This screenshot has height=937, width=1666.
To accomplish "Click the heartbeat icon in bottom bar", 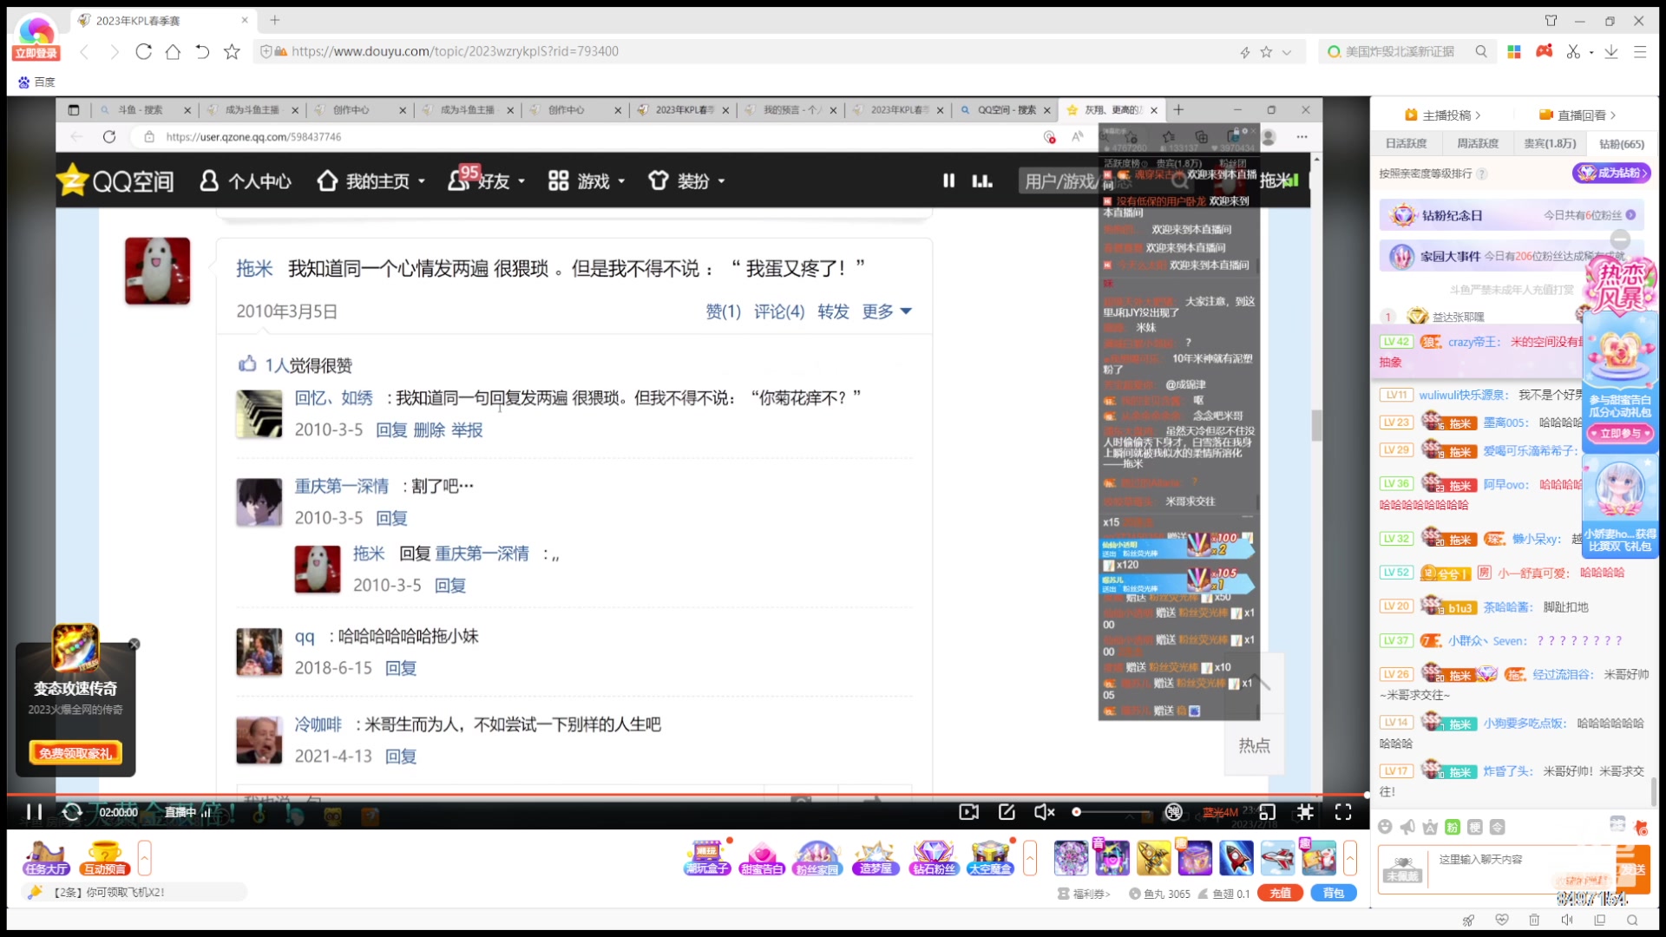I will point(1502,920).
